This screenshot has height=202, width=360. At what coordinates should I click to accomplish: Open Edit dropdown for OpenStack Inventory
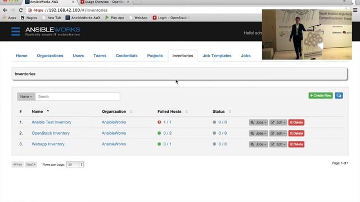(278, 134)
